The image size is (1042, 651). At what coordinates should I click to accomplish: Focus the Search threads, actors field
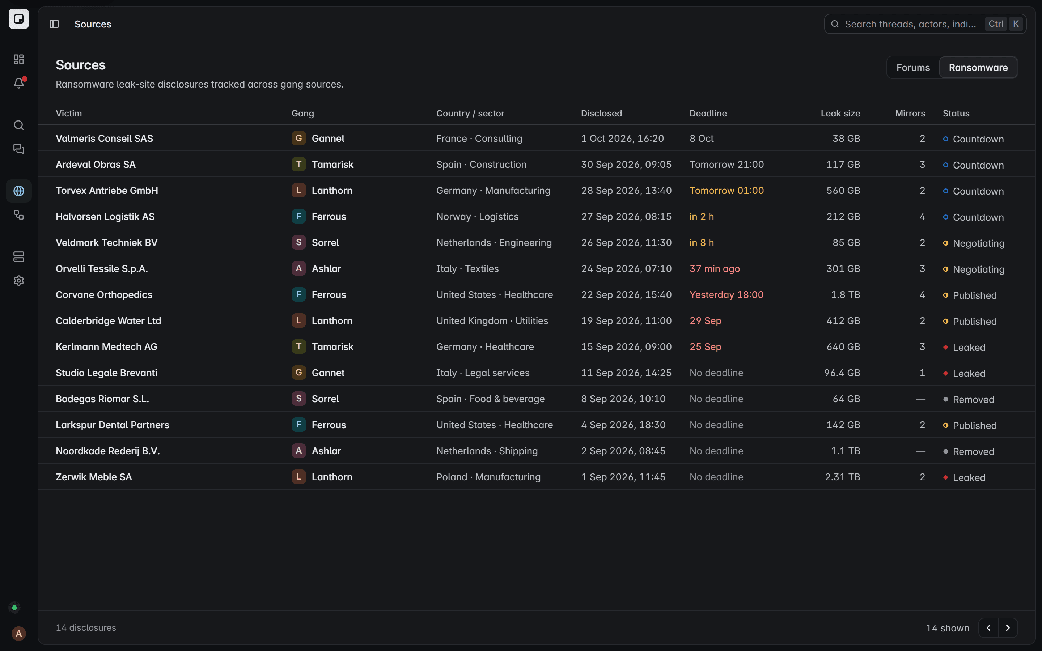[925, 24]
